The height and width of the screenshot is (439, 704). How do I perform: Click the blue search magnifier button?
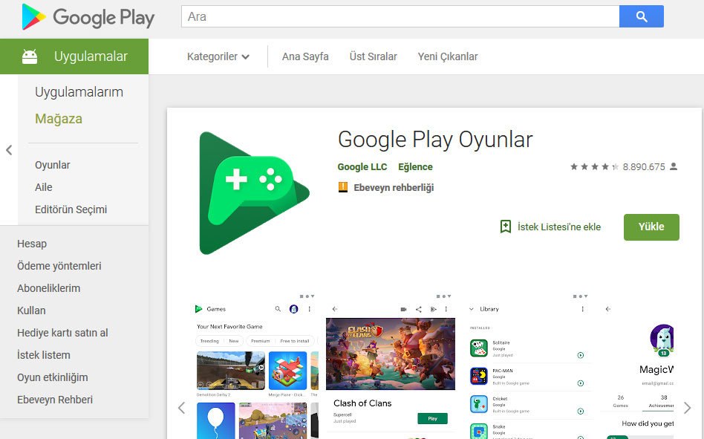641,16
